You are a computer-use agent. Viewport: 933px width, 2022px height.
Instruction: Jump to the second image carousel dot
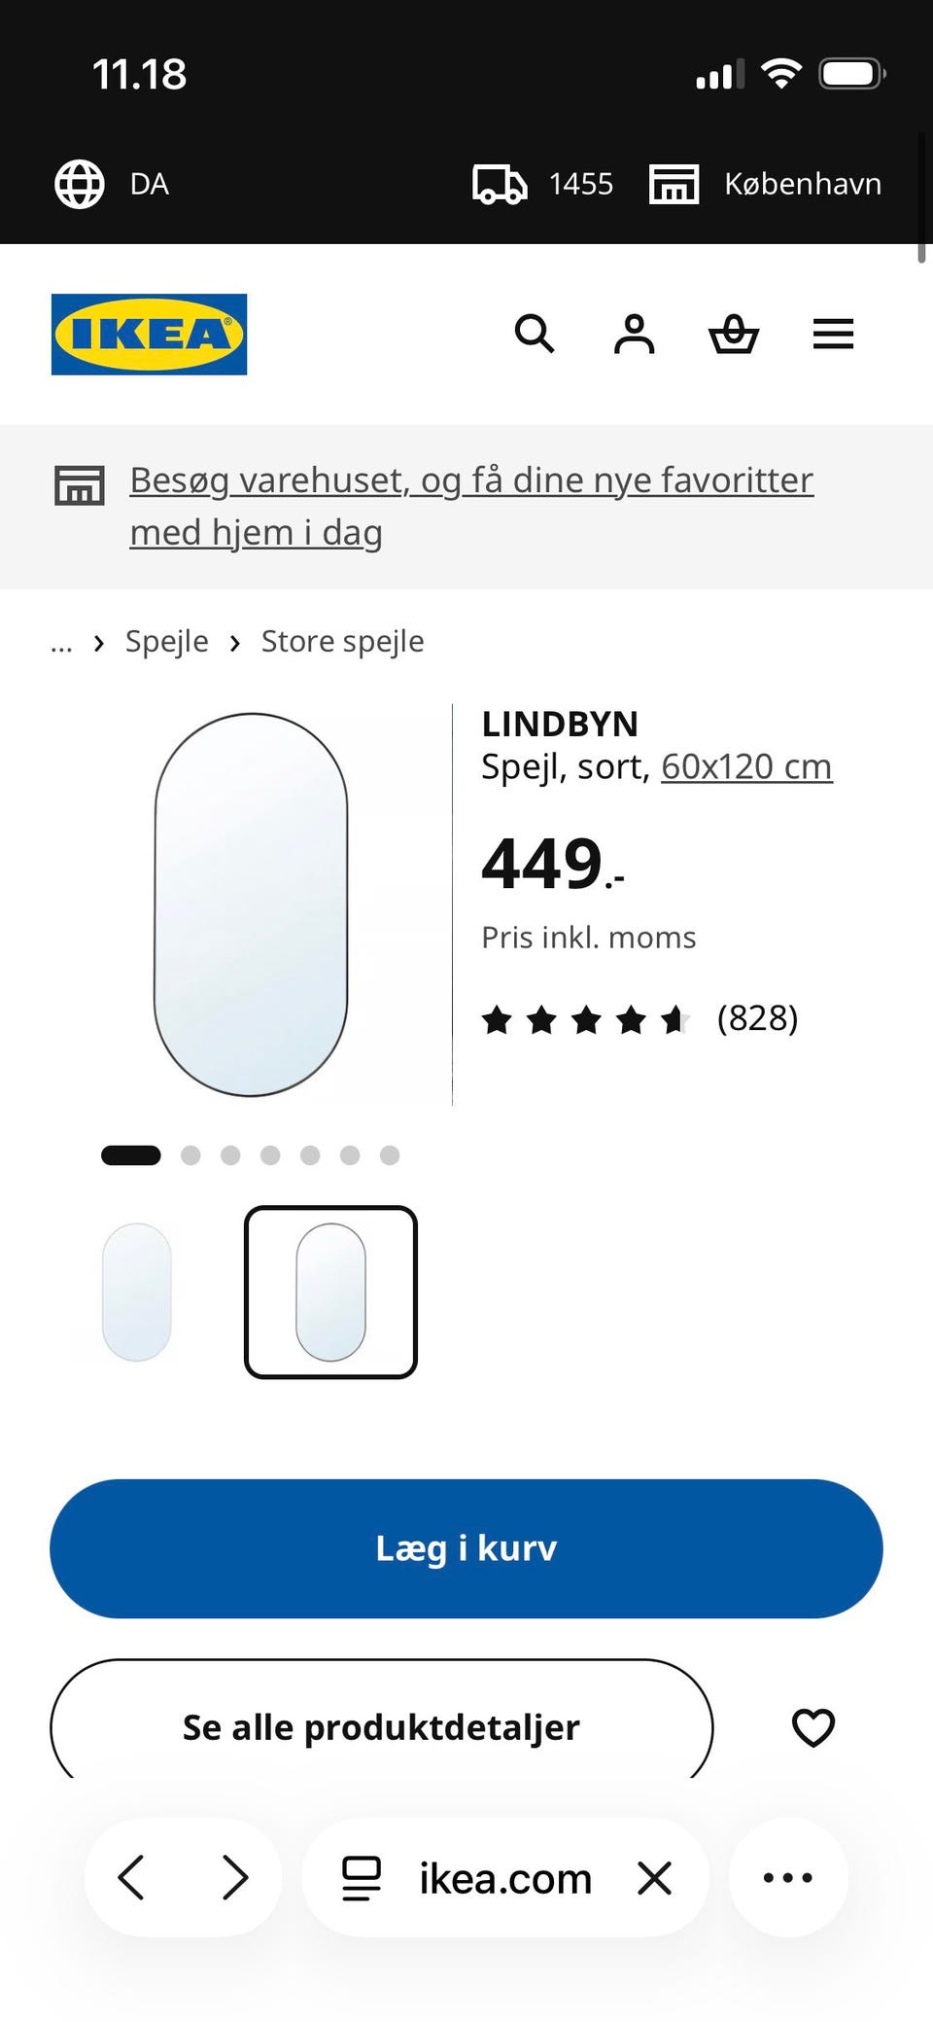pyautogui.click(x=190, y=1154)
